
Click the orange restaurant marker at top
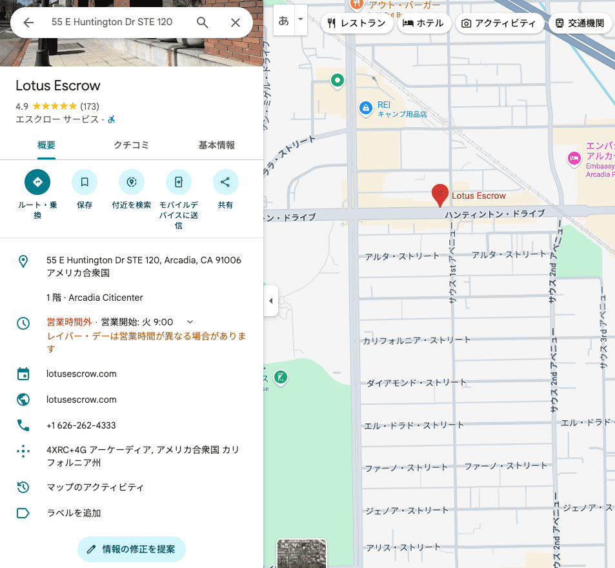[x=356, y=5]
